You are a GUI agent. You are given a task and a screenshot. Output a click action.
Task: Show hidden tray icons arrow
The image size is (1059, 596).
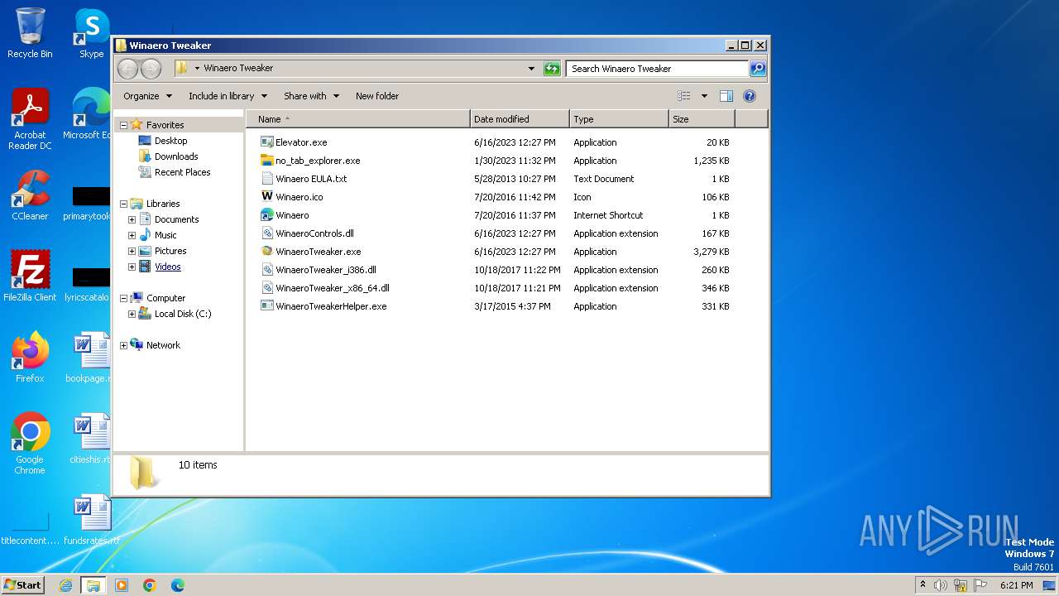(x=922, y=585)
